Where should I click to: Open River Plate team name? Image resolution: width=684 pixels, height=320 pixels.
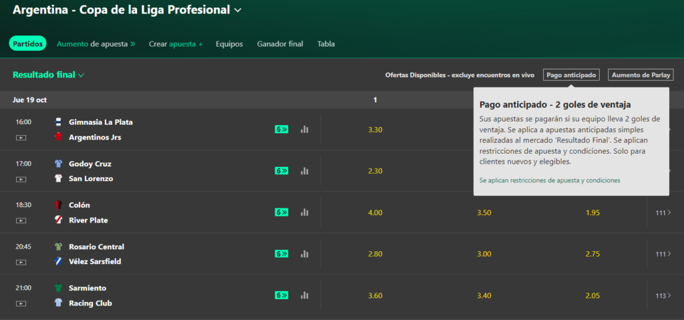pyautogui.click(x=88, y=220)
